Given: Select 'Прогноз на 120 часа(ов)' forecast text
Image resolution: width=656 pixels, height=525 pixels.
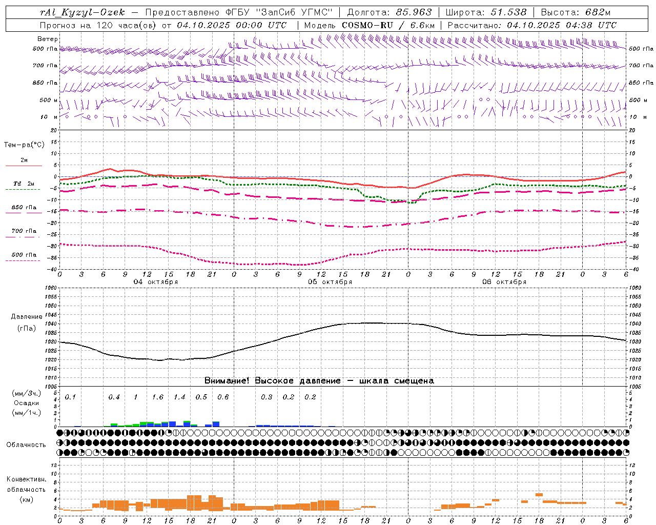Looking at the screenshot, I should [99, 25].
